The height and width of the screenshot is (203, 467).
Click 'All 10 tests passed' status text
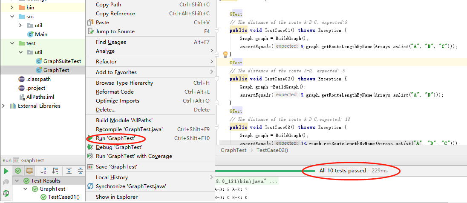click(x=343, y=171)
